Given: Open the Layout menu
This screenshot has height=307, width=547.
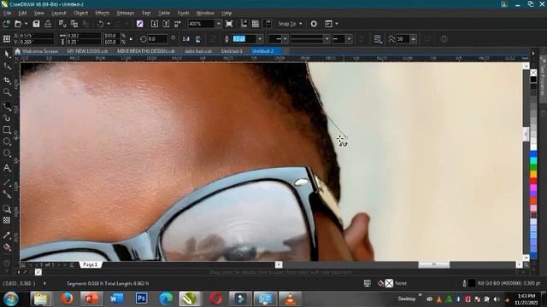Looking at the screenshot, I should [59, 13].
